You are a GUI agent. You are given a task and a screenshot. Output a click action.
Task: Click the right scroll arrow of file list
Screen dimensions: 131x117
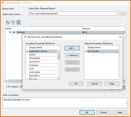pos(124,81)
